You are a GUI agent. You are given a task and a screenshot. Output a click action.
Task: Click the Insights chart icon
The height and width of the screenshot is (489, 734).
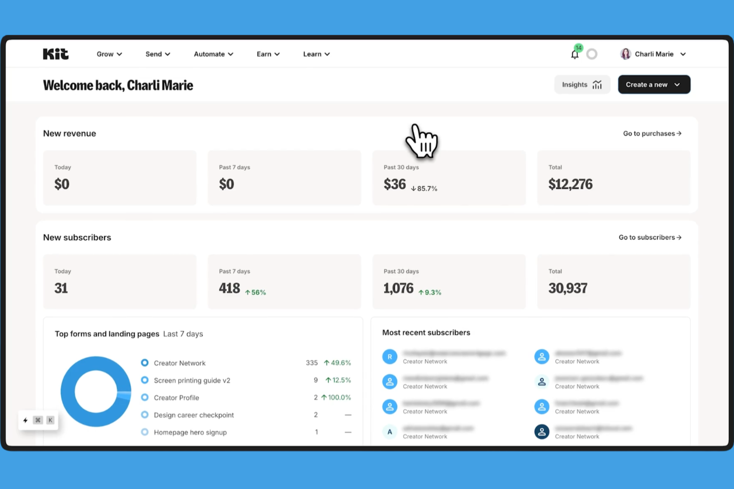click(x=597, y=84)
